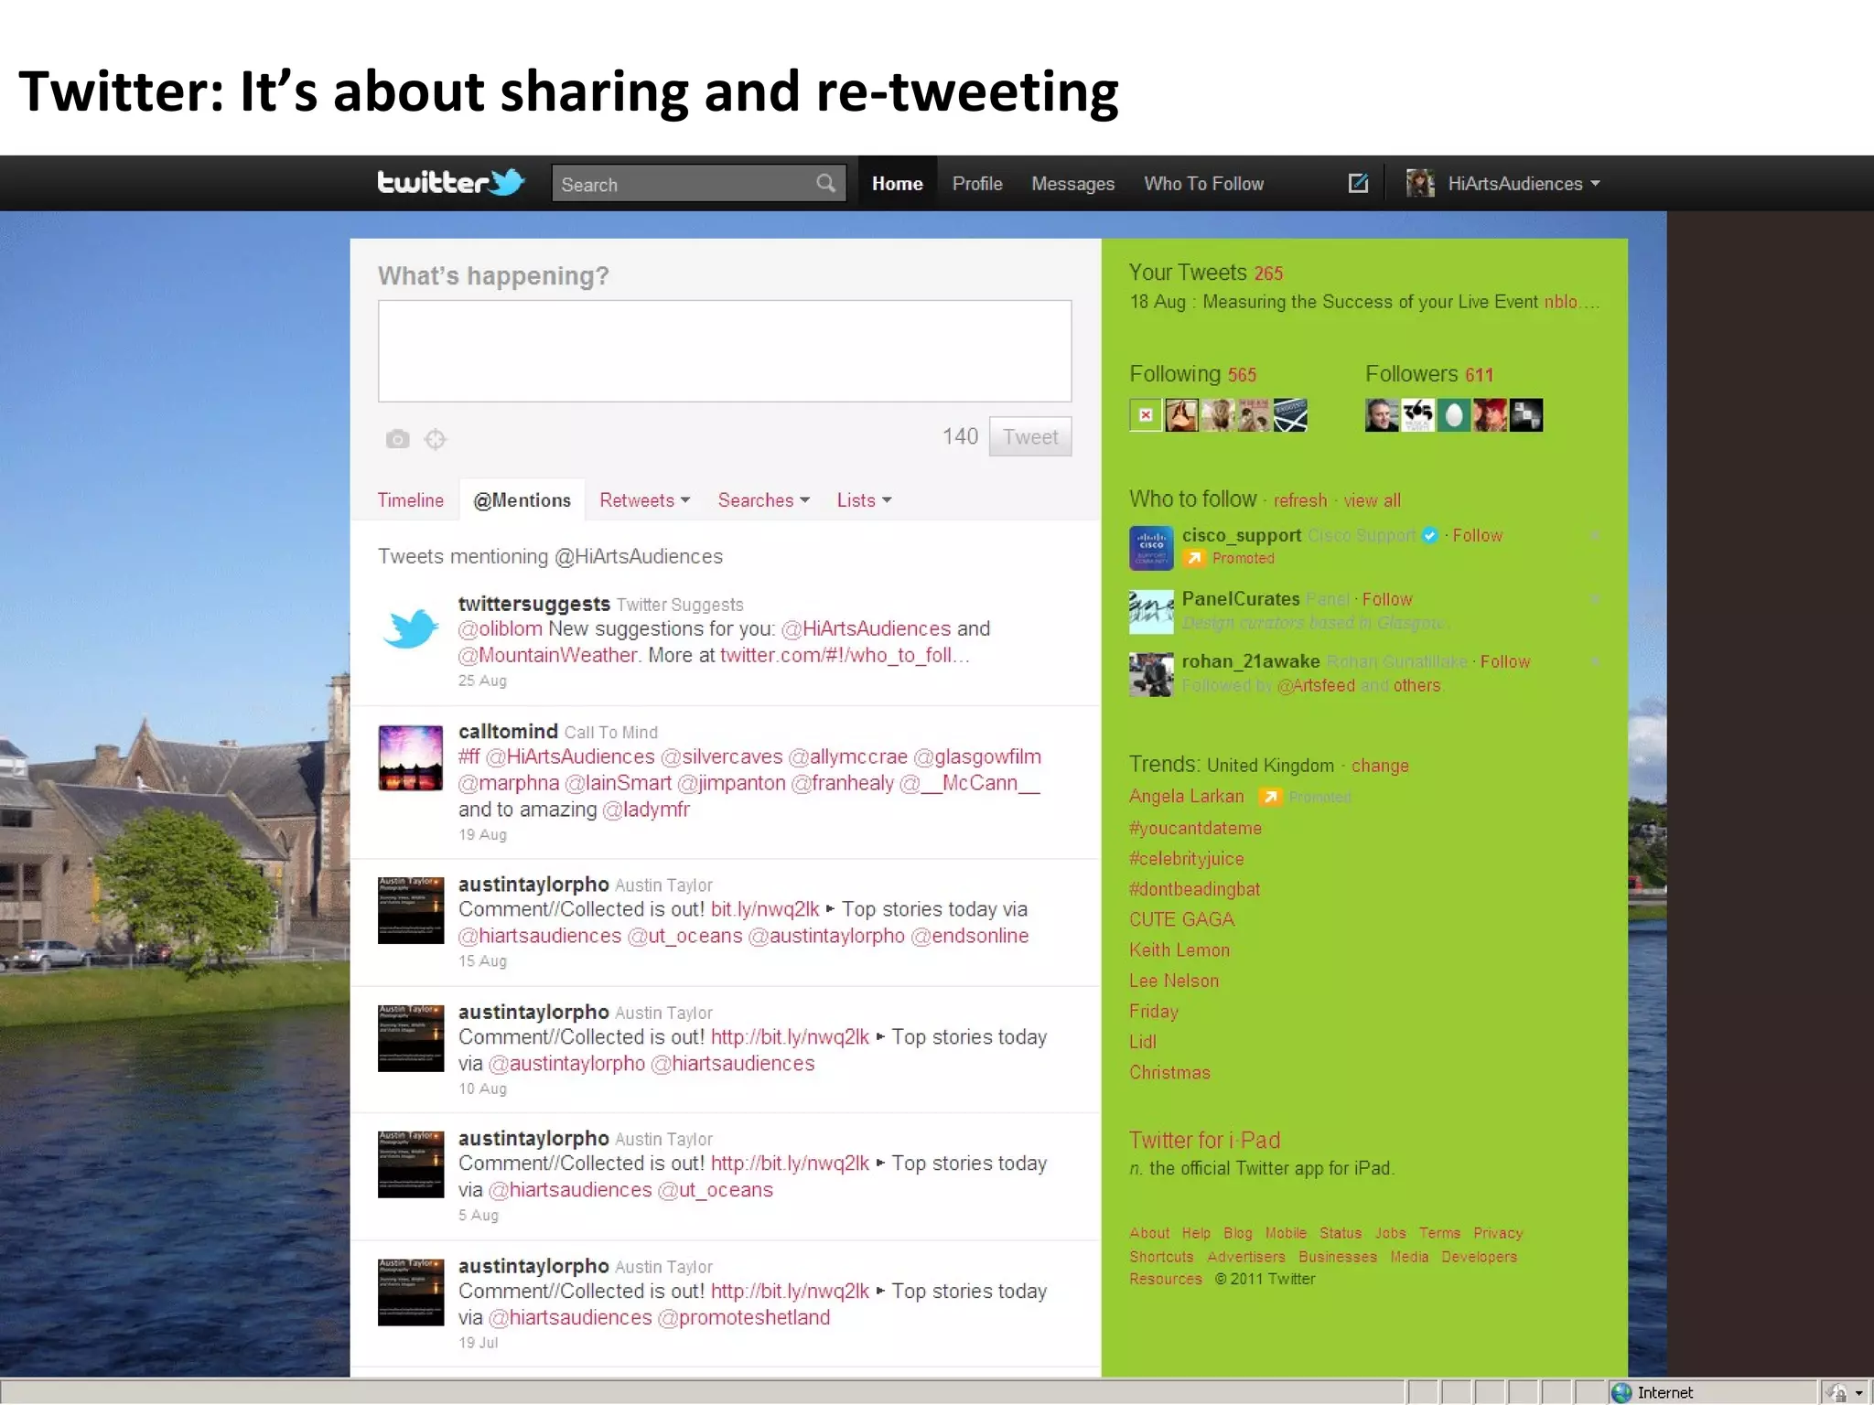Click the @ladymfr mention
The image size is (1874, 1405).
click(x=646, y=810)
